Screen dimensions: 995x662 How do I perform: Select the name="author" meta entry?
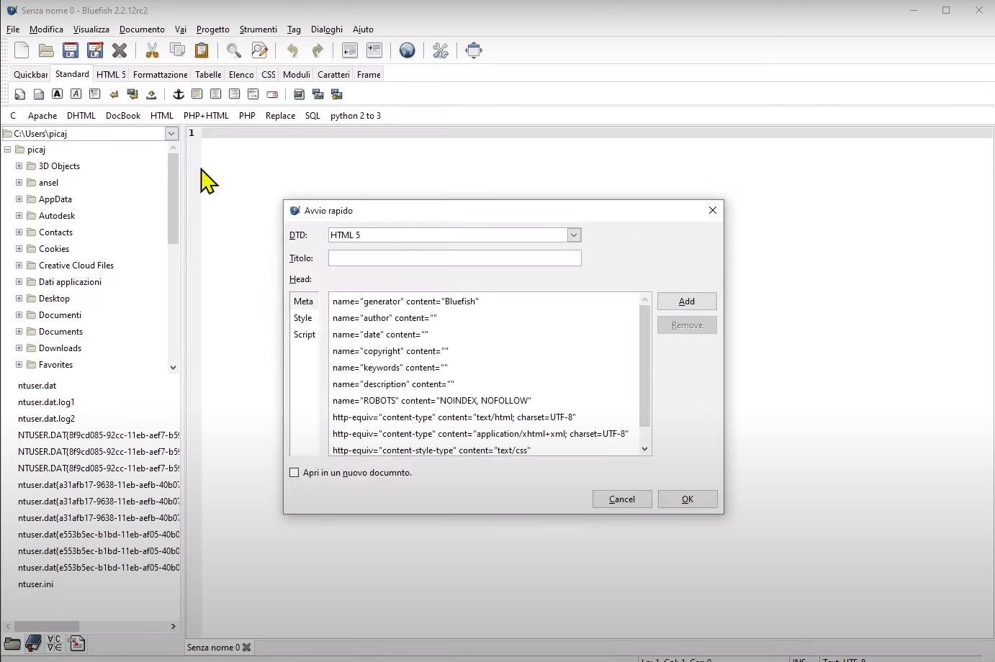[x=484, y=318]
